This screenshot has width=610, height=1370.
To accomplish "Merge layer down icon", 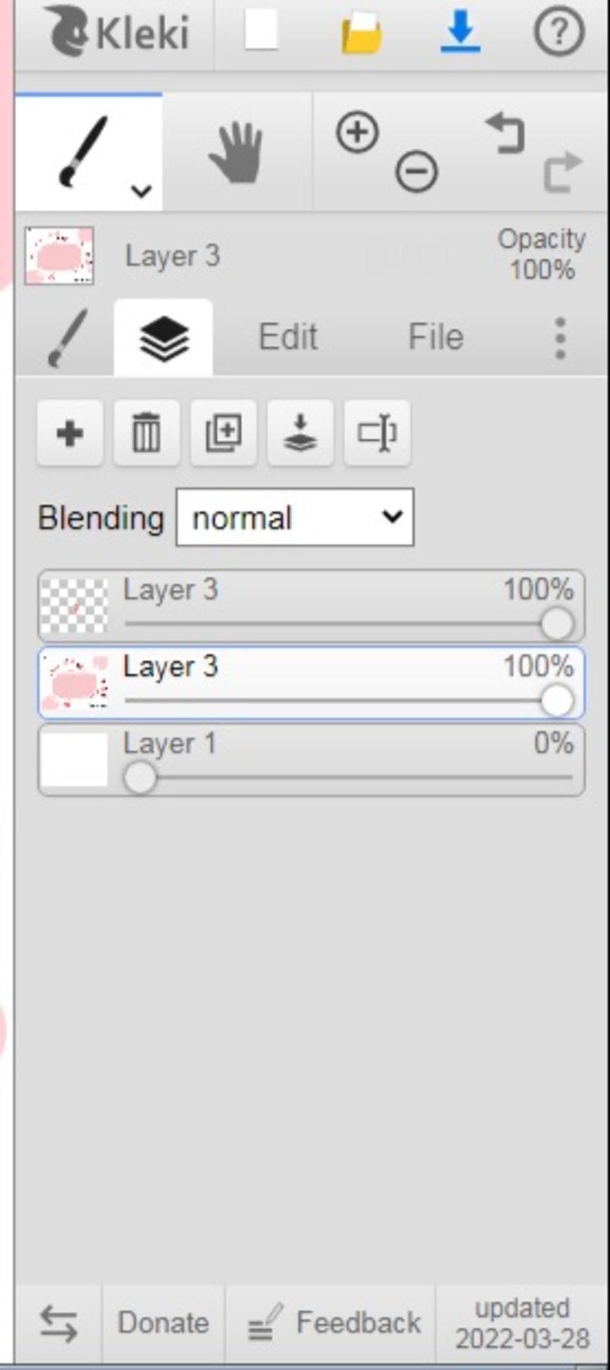I will coord(300,433).
